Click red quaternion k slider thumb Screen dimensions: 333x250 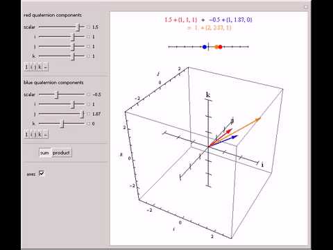(73, 56)
